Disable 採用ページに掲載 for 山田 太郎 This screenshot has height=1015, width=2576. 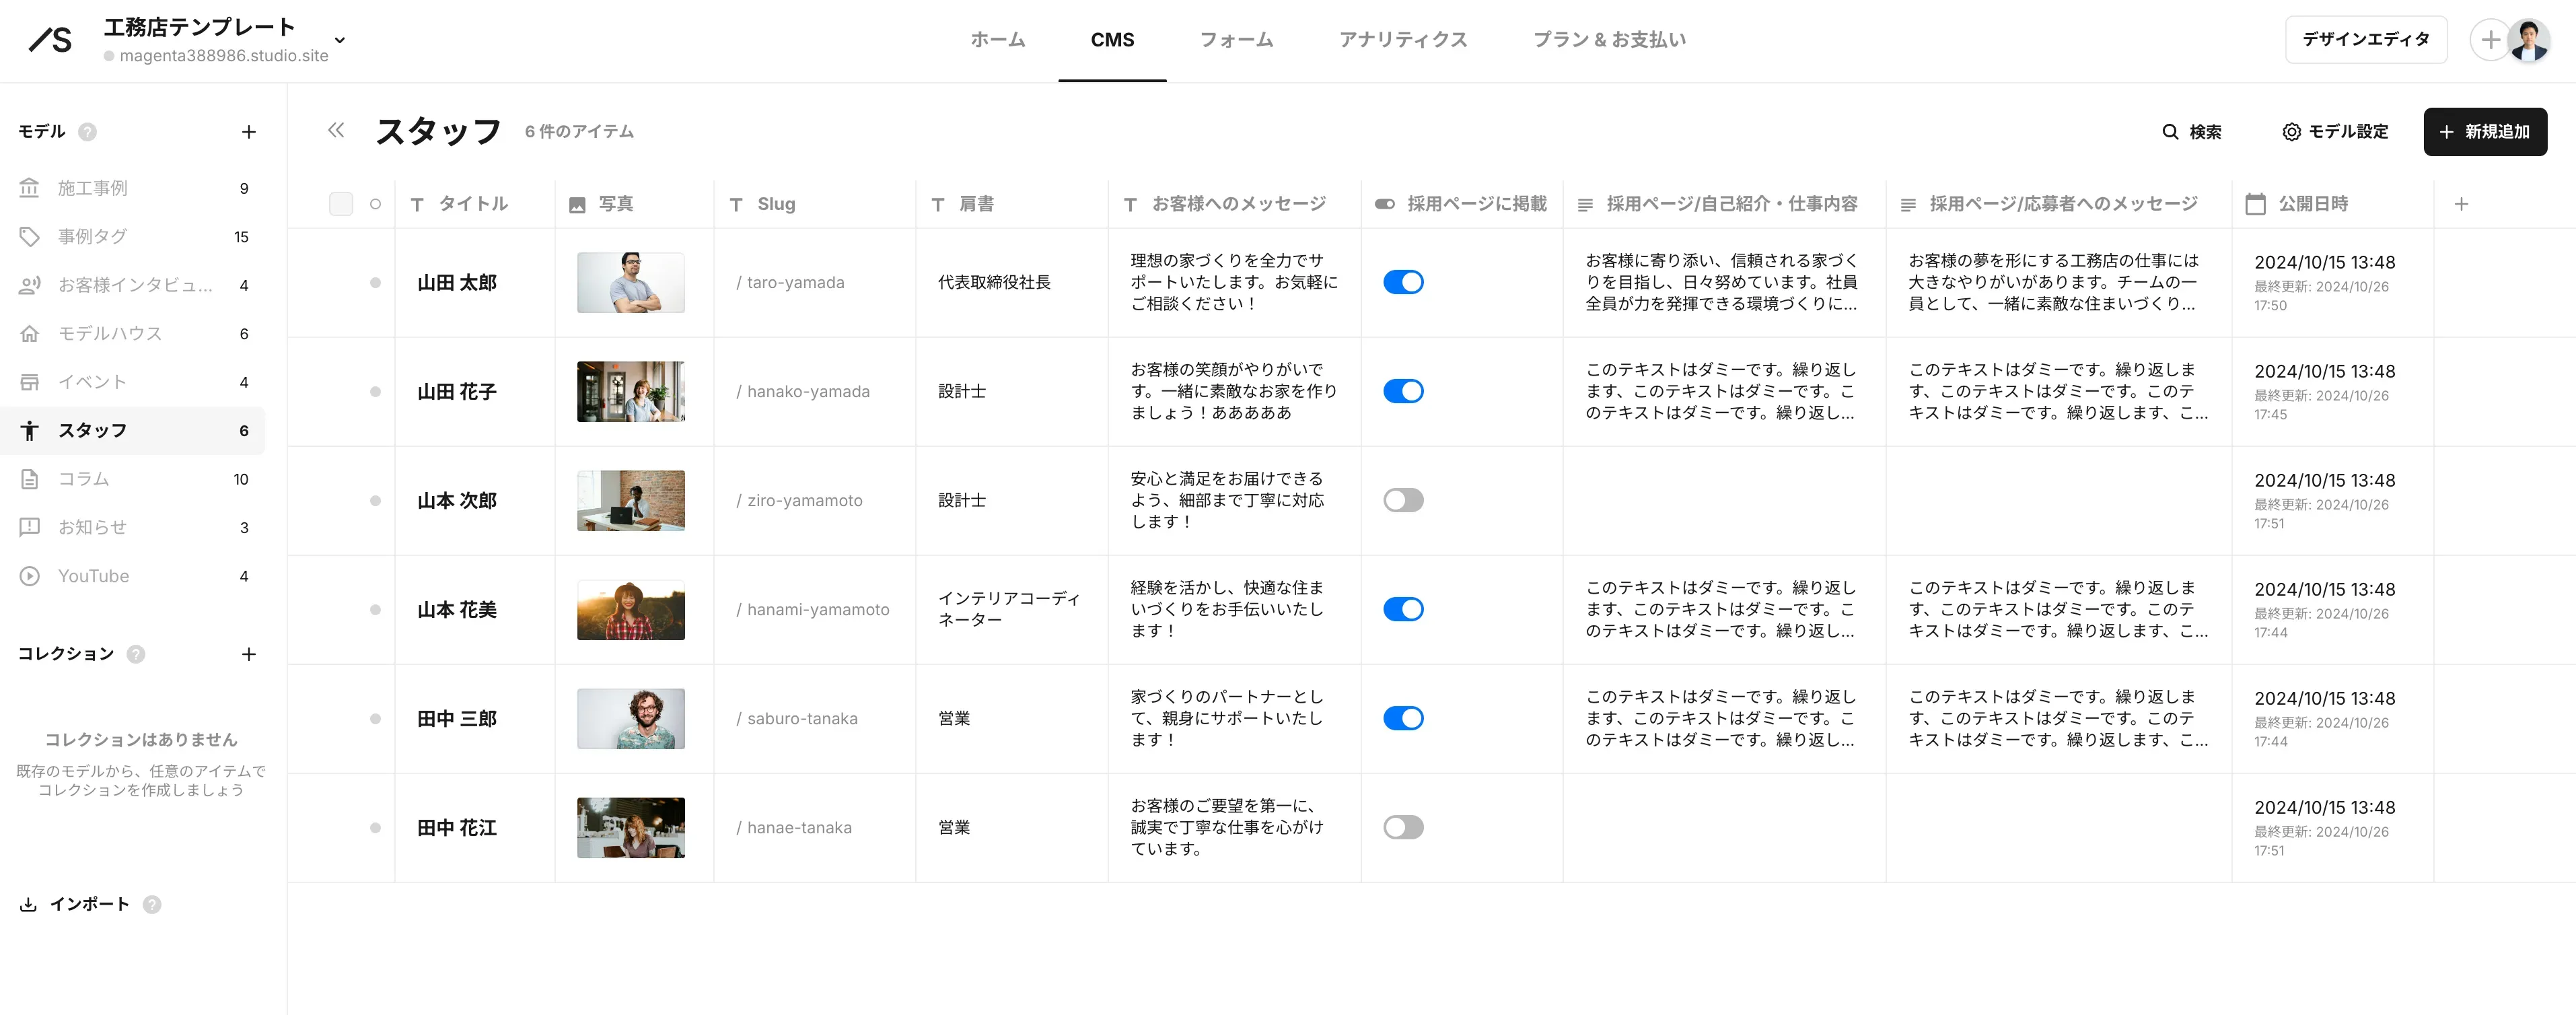coord(1404,282)
